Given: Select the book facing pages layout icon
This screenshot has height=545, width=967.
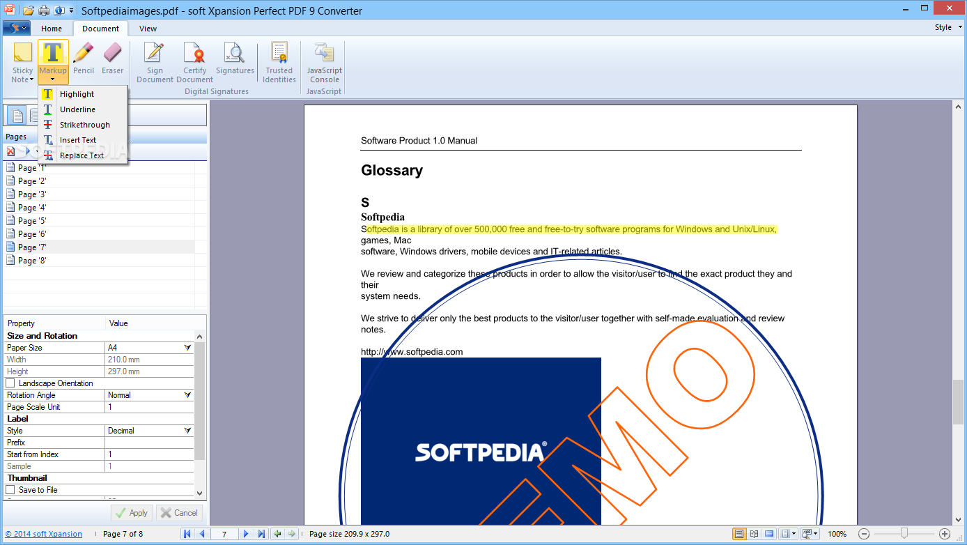Looking at the screenshot, I should (755, 534).
